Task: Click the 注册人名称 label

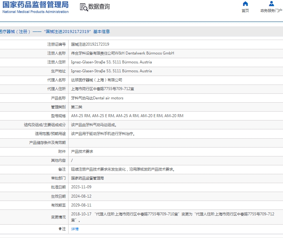Action: tap(57, 53)
